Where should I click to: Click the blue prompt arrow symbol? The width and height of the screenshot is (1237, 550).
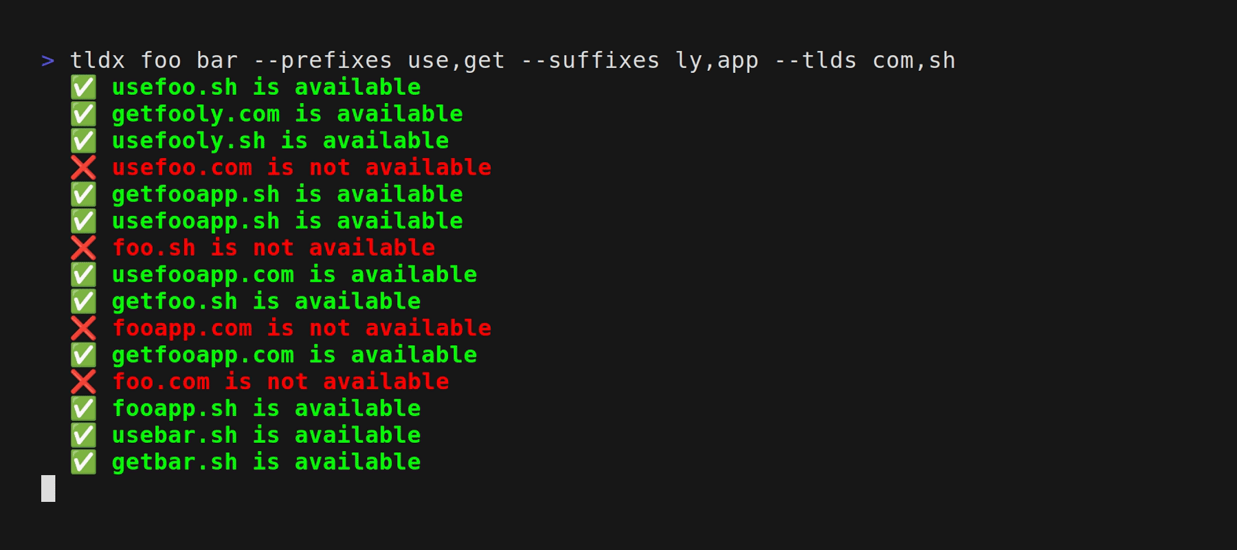(48, 61)
